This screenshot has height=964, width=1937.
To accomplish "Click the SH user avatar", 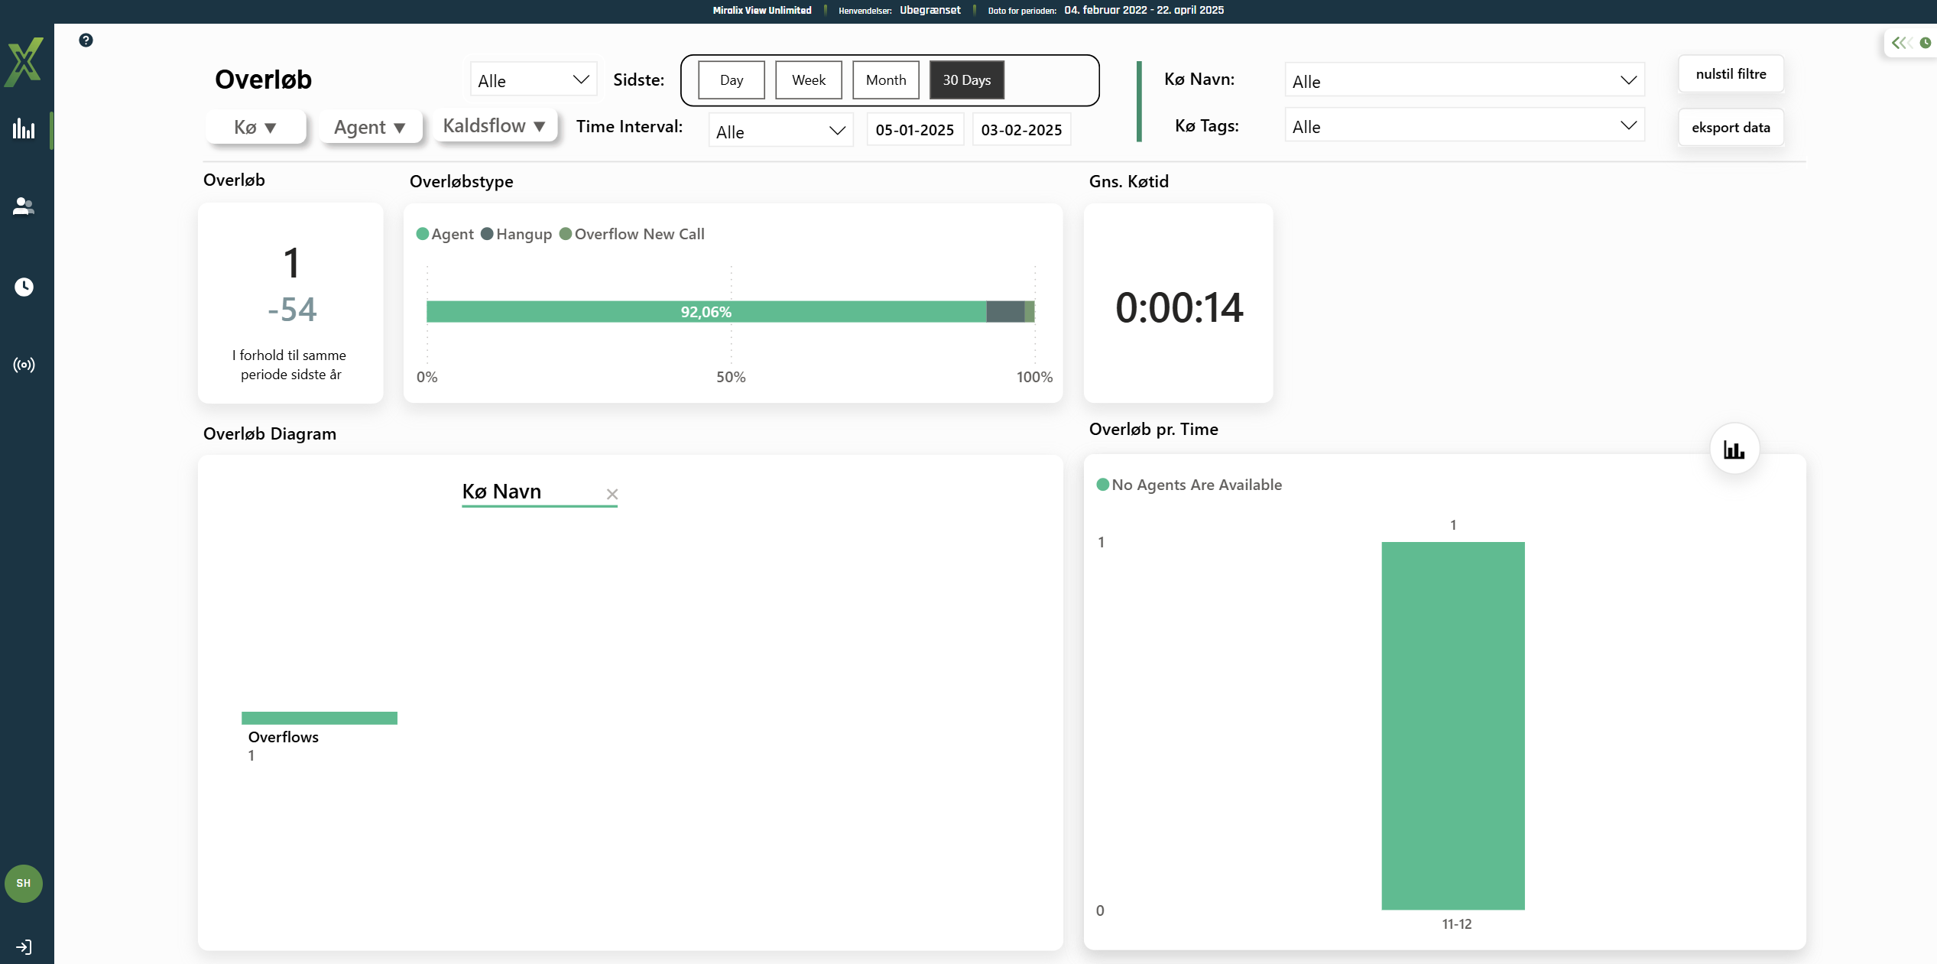I will [24, 883].
